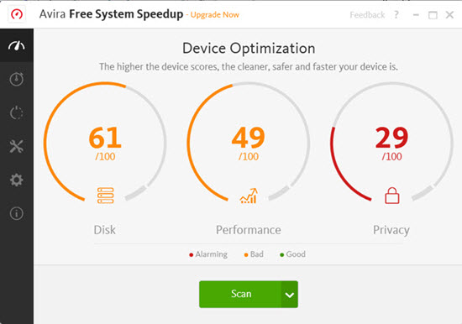Expand the Scan button dropdown arrow

tap(290, 295)
